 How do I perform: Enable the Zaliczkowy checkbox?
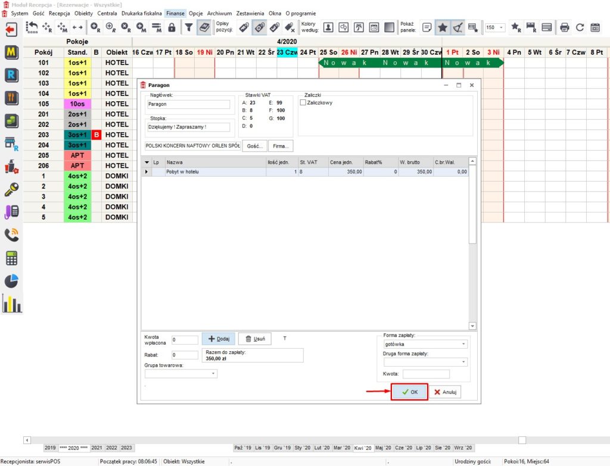(x=303, y=102)
